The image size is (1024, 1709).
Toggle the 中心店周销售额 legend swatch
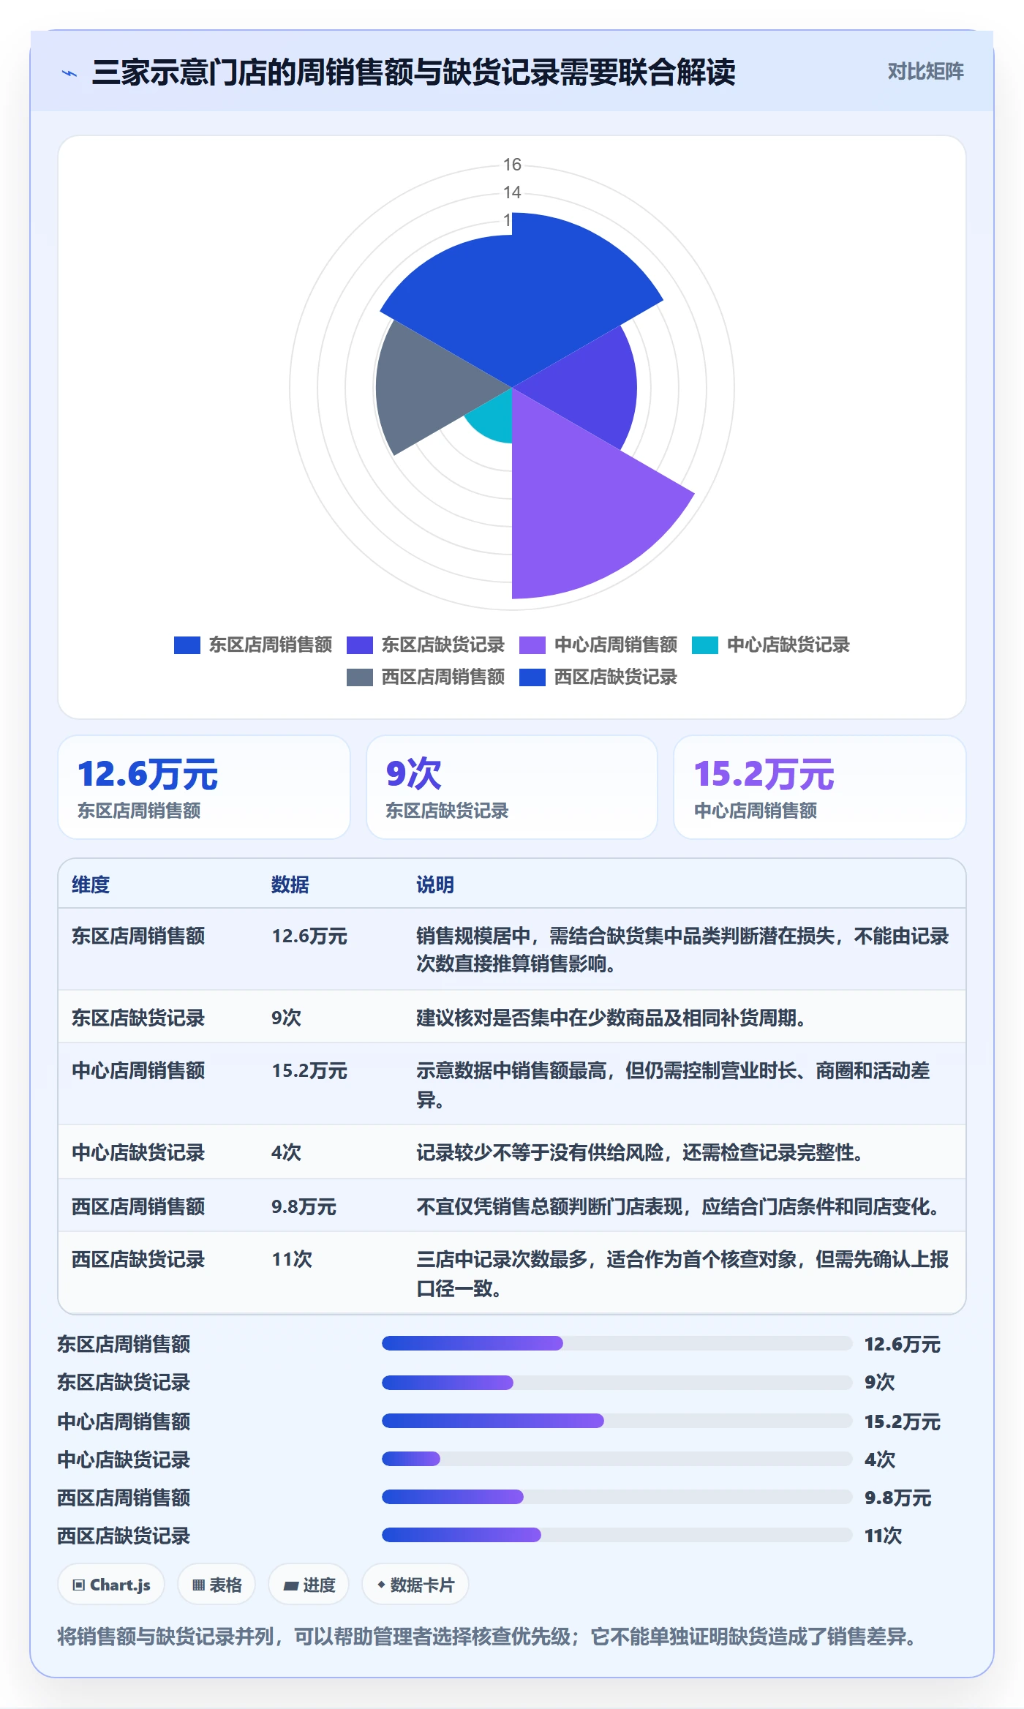532,645
